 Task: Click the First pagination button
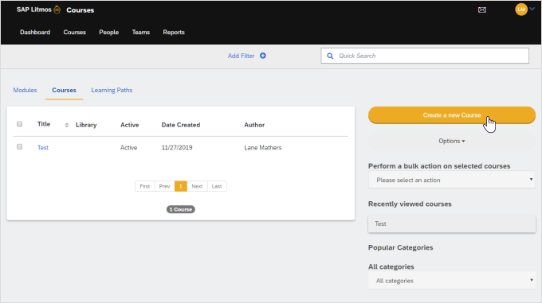[x=145, y=186]
